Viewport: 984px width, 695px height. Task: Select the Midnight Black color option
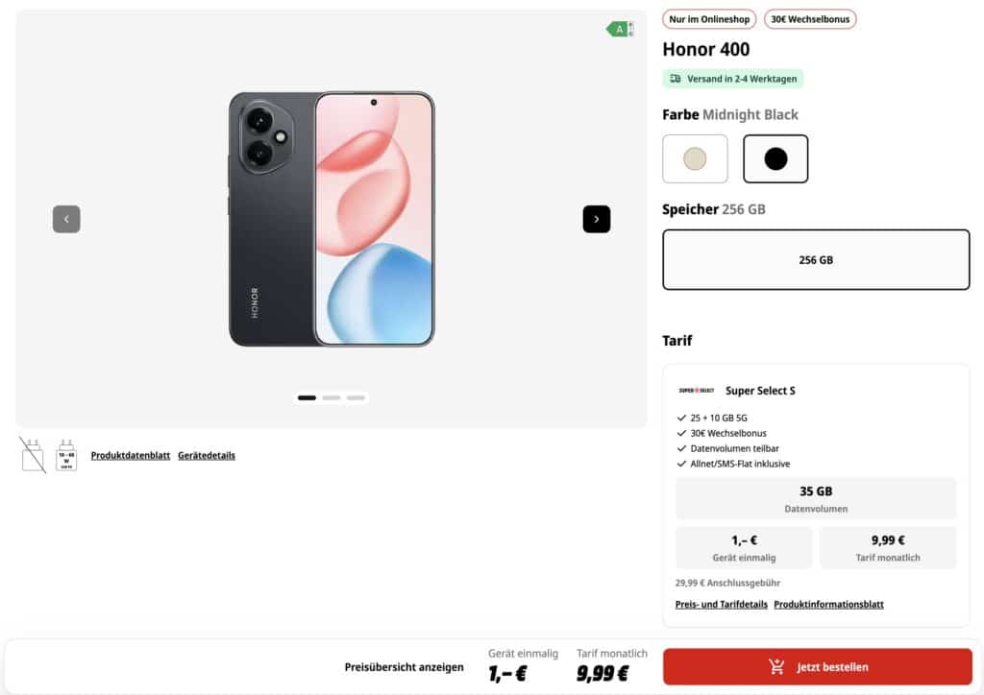[x=775, y=158]
